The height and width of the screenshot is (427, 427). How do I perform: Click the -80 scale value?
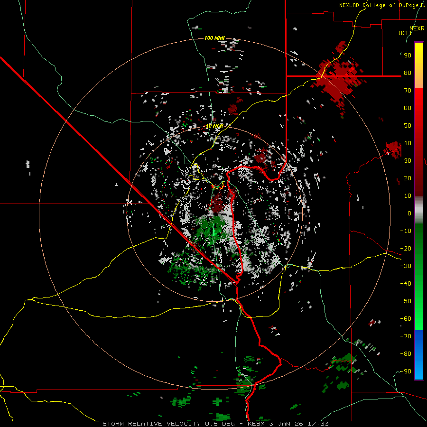(x=406, y=354)
